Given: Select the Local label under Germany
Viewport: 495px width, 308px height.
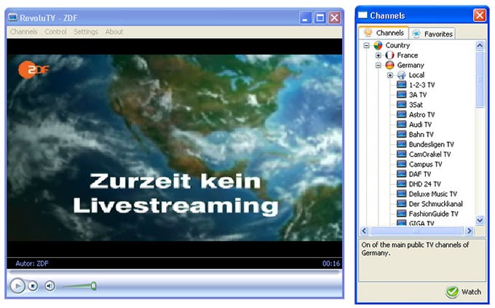Looking at the screenshot, I should click(416, 75).
